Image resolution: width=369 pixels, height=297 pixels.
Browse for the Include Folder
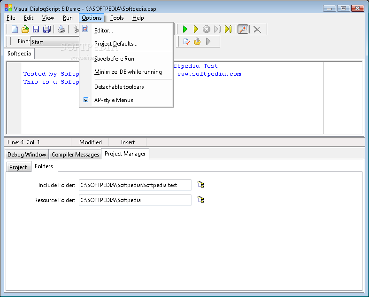coord(201,184)
